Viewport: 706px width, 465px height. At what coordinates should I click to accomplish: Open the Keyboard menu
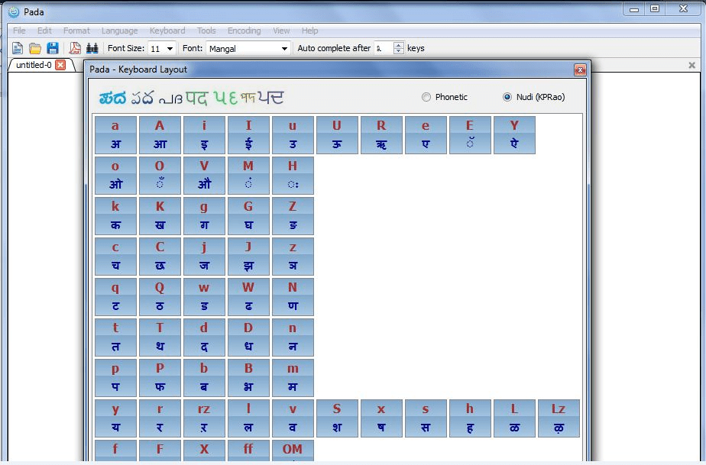point(167,31)
